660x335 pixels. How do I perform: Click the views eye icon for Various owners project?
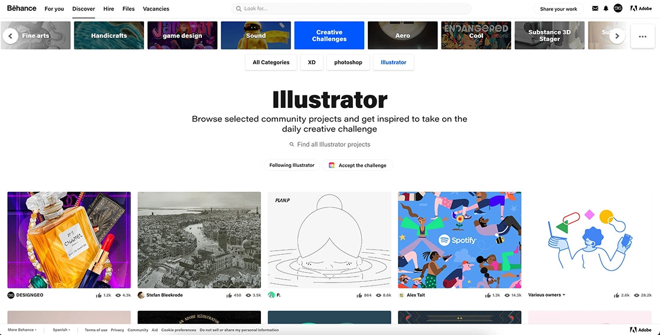point(637,295)
